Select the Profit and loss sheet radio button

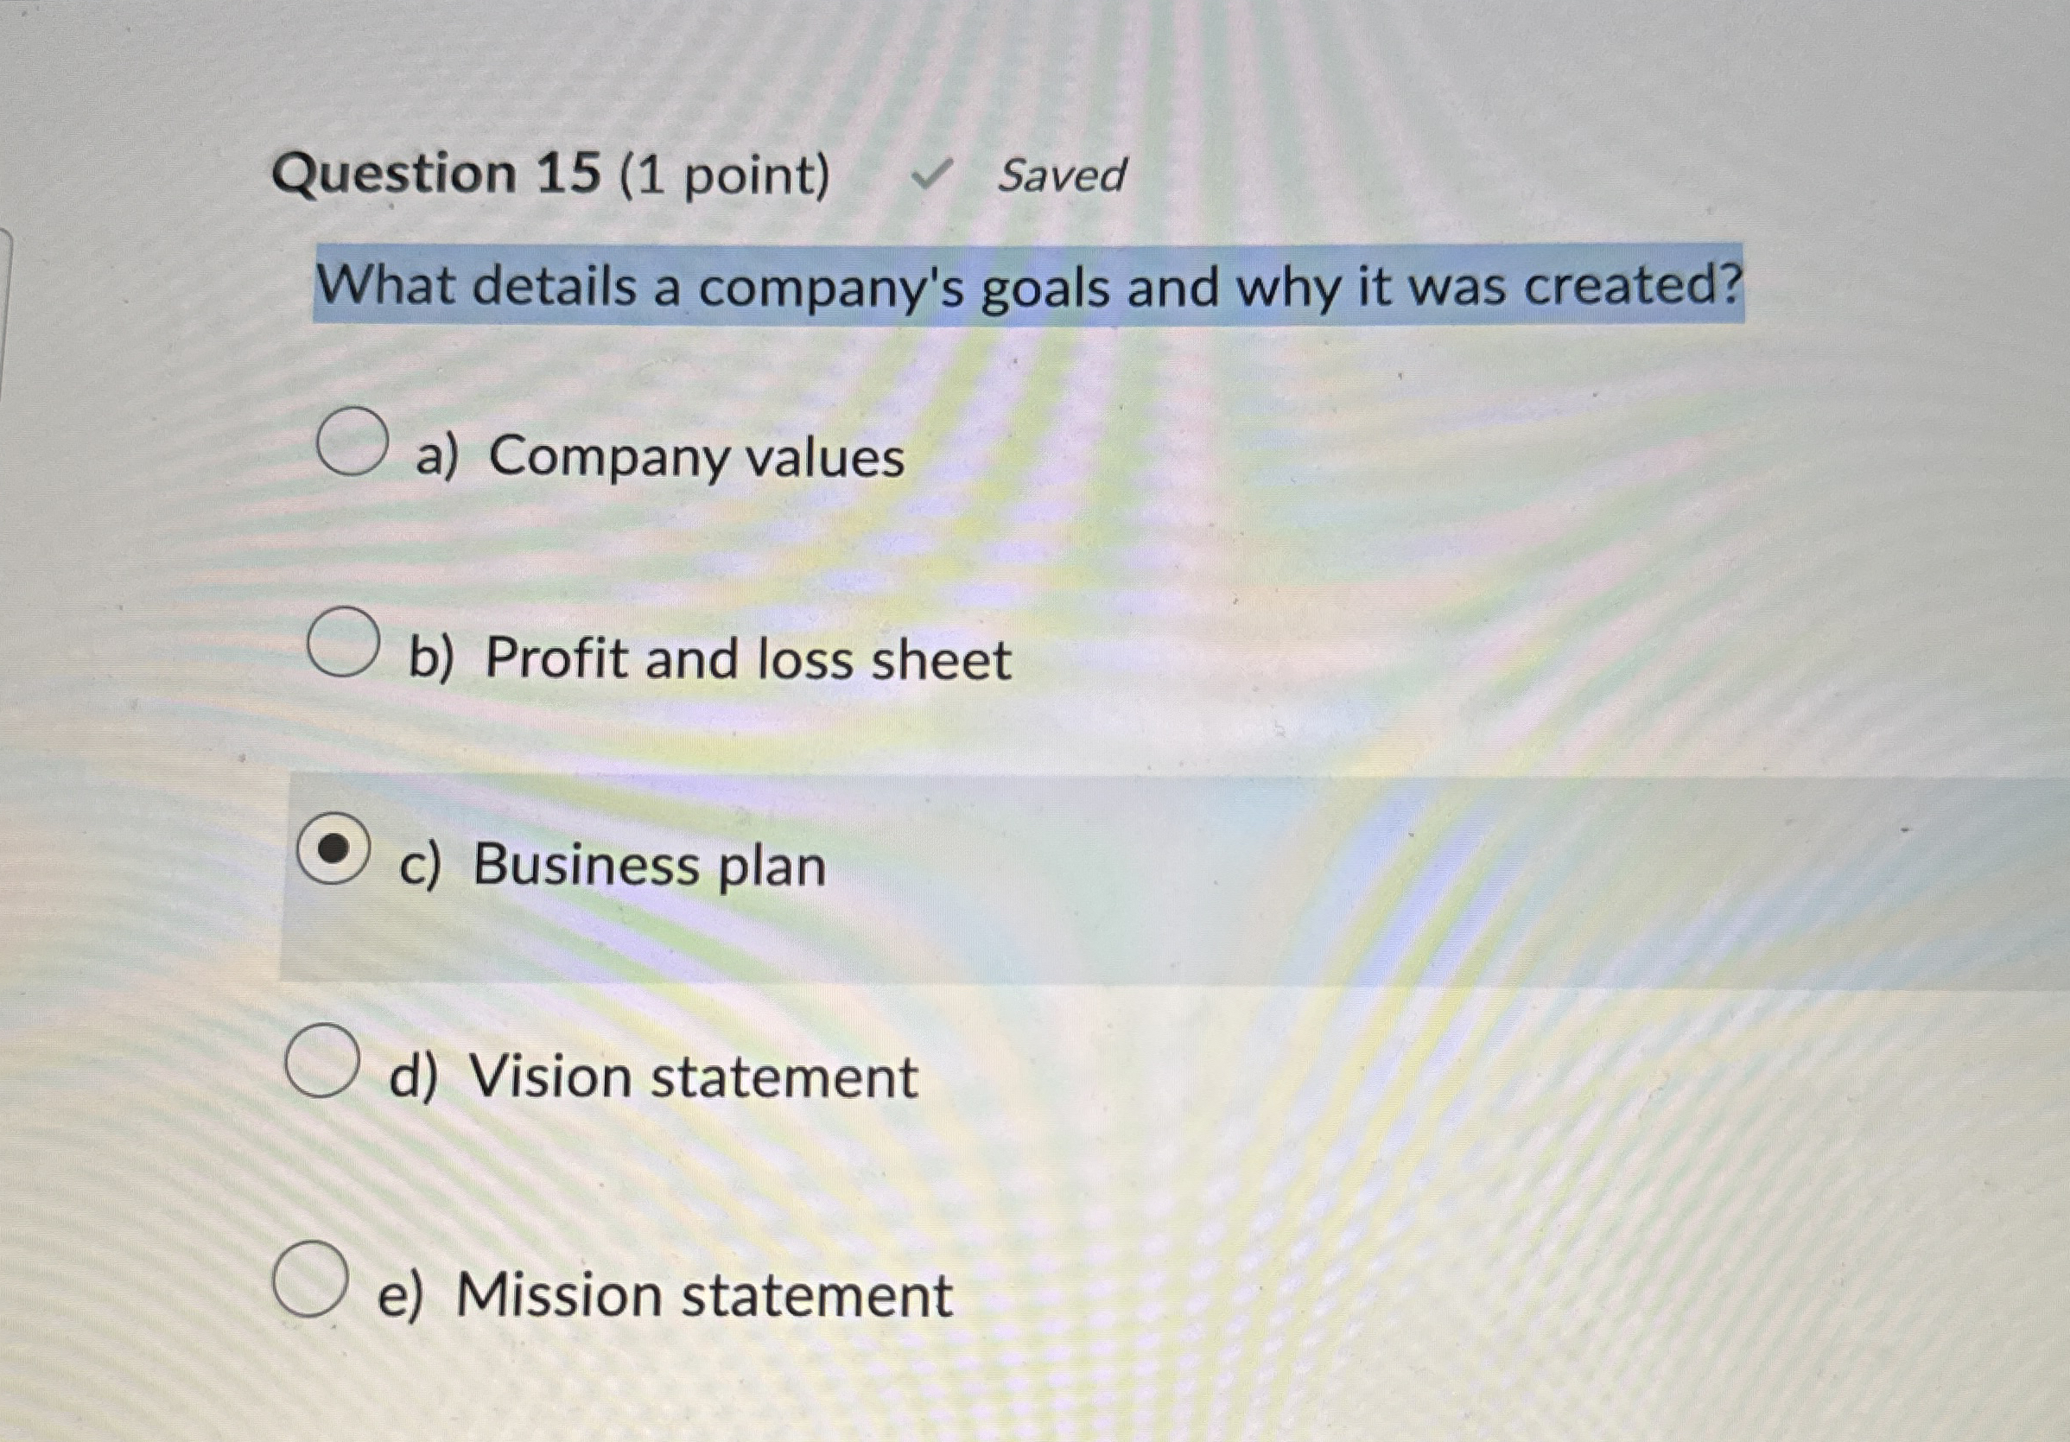346,642
